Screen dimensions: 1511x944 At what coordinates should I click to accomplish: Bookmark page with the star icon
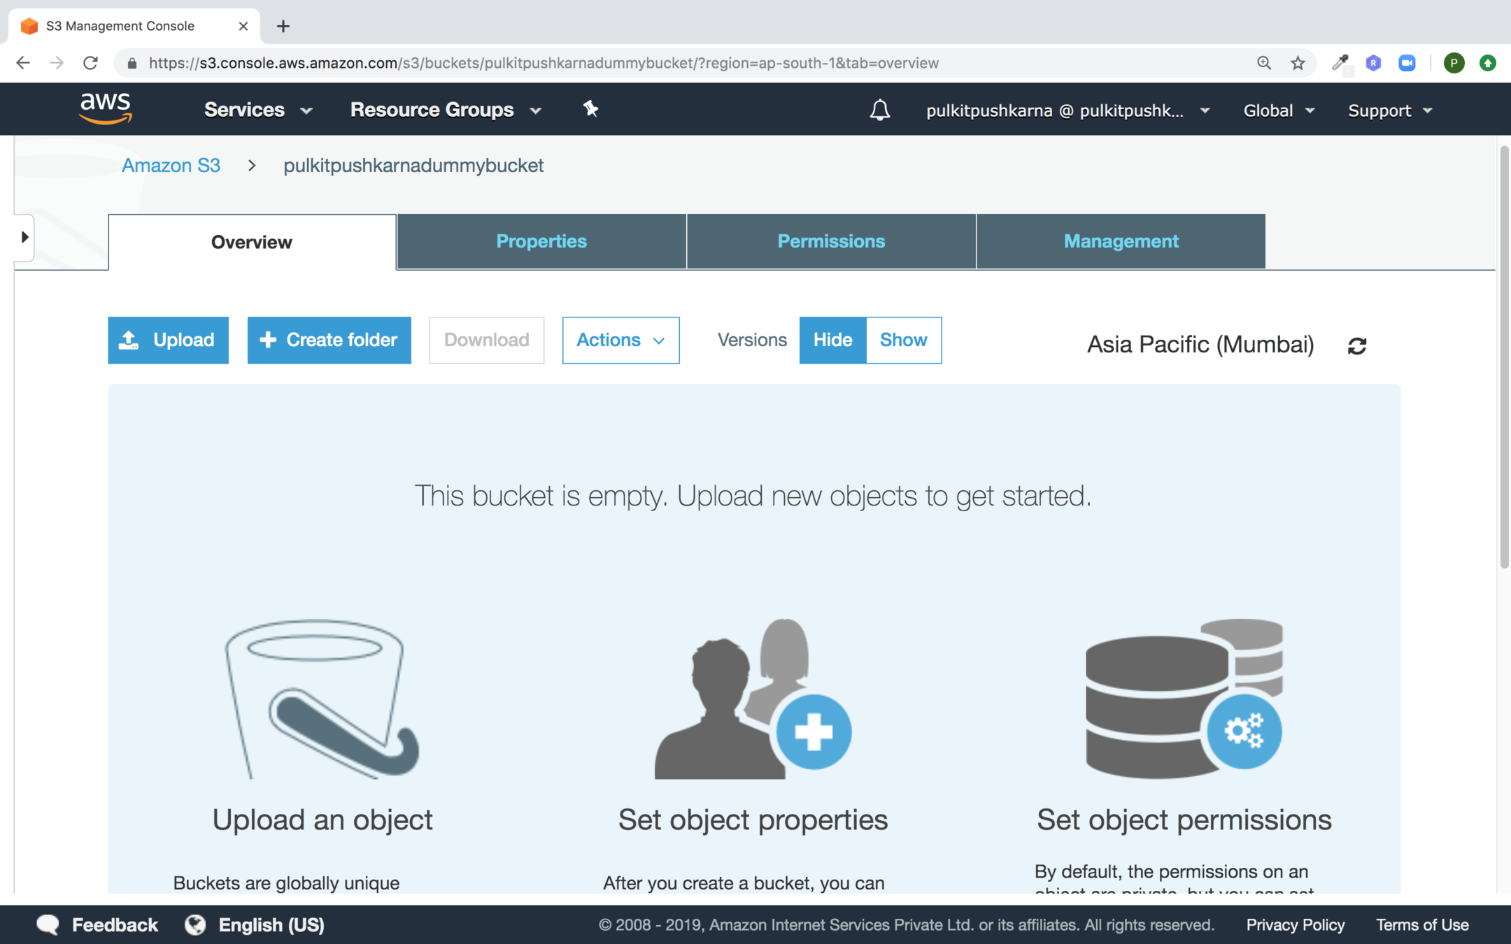(1298, 63)
